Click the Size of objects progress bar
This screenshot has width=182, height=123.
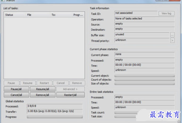click(x=145, y=84)
